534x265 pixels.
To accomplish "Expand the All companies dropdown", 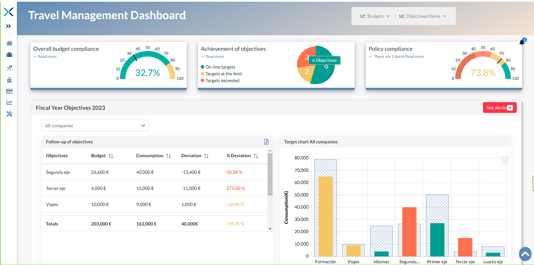I will [95, 126].
